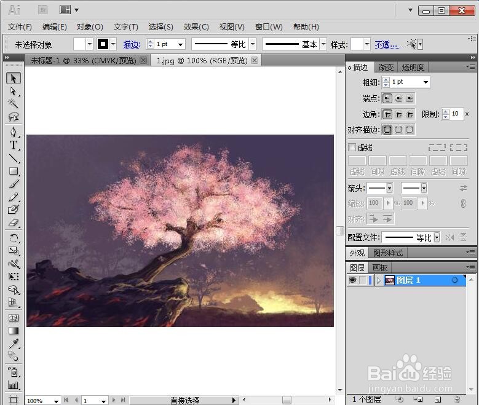The width and height of the screenshot is (479, 405).
Task: Select the Blob Brush tool
Action: click(x=14, y=210)
